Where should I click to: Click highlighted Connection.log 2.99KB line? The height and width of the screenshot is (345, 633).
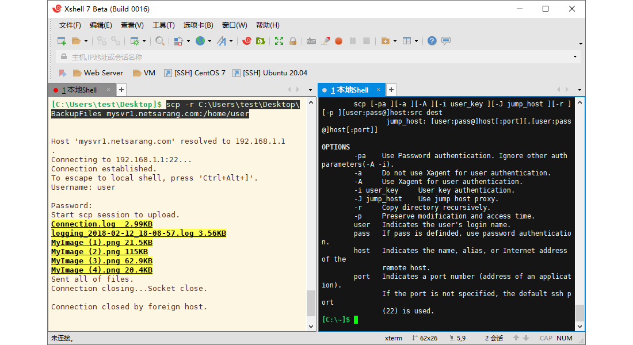coord(102,224)
